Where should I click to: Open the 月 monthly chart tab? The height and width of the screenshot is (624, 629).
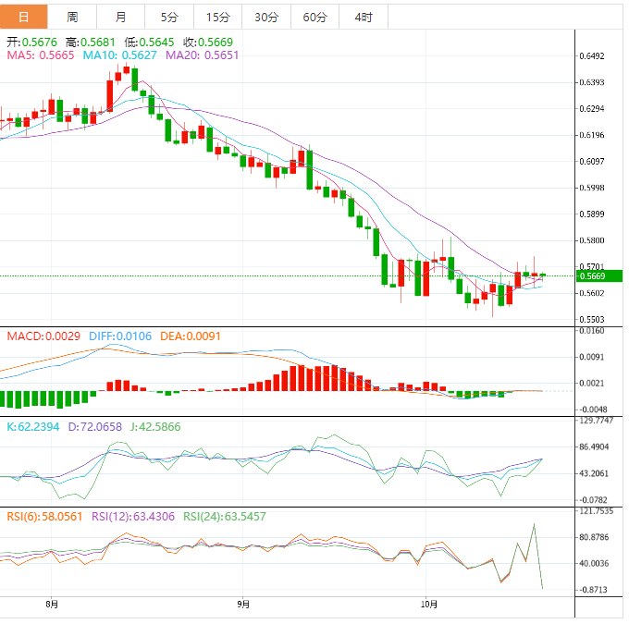click(x=121, y=18)
